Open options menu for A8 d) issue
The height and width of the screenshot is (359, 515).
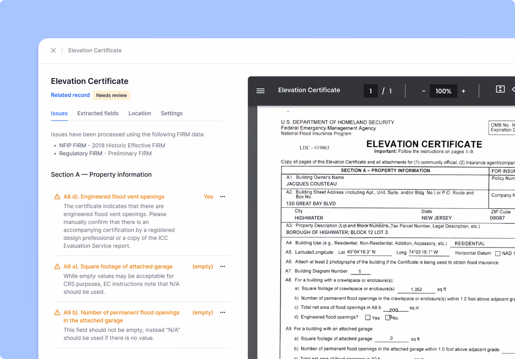coord(223,197)
